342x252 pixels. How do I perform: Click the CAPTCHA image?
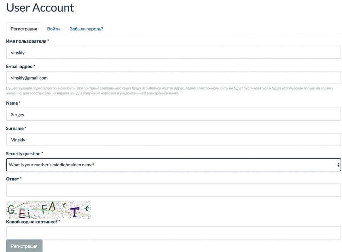49,210
